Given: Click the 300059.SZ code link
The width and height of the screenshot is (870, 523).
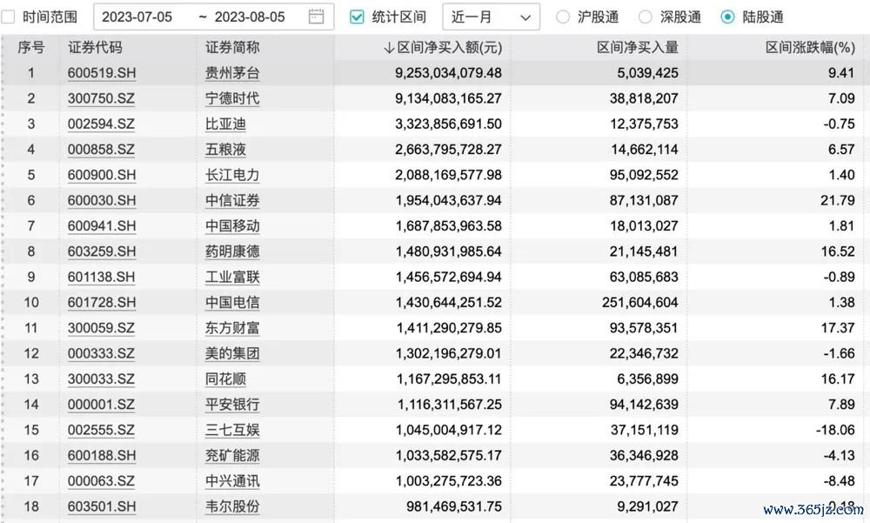Looking at the screenshot, I should pos(101,328).
